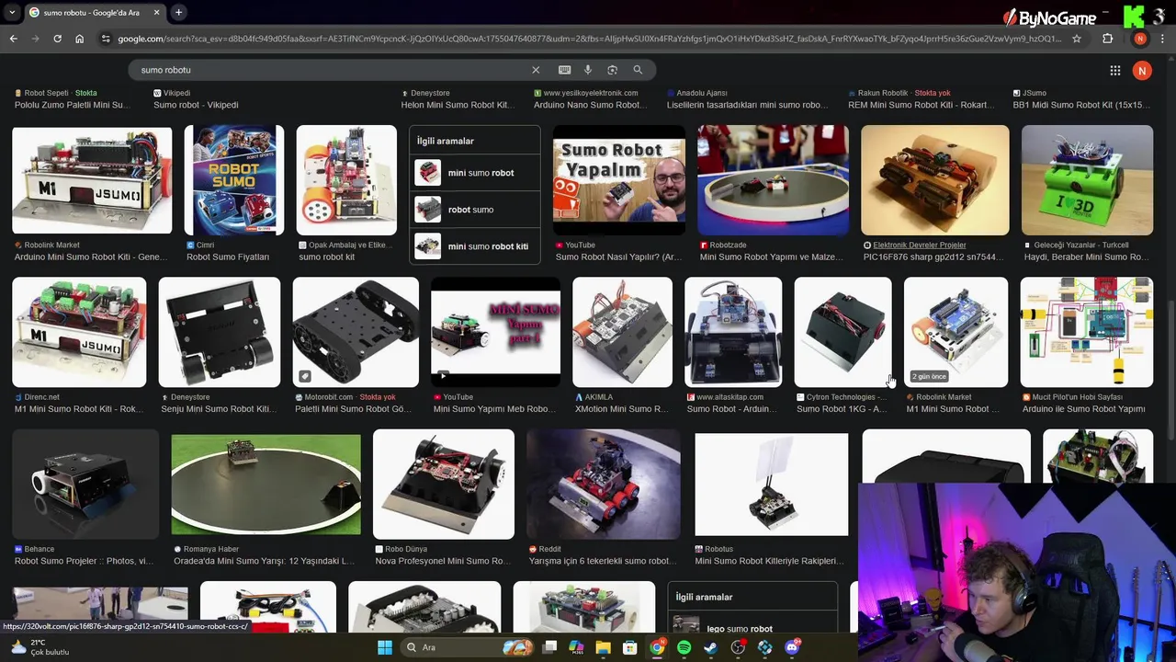Open Sumo Robot 1KG Cytron image
This screenshot has height=662, width=1176.
pos(843,332)
